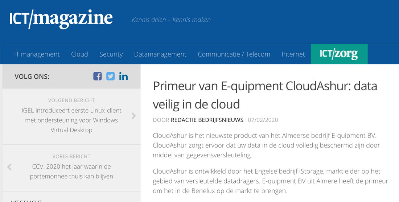
Task: Click the Volgend Bericht label
Action: (x=71, y=100)
